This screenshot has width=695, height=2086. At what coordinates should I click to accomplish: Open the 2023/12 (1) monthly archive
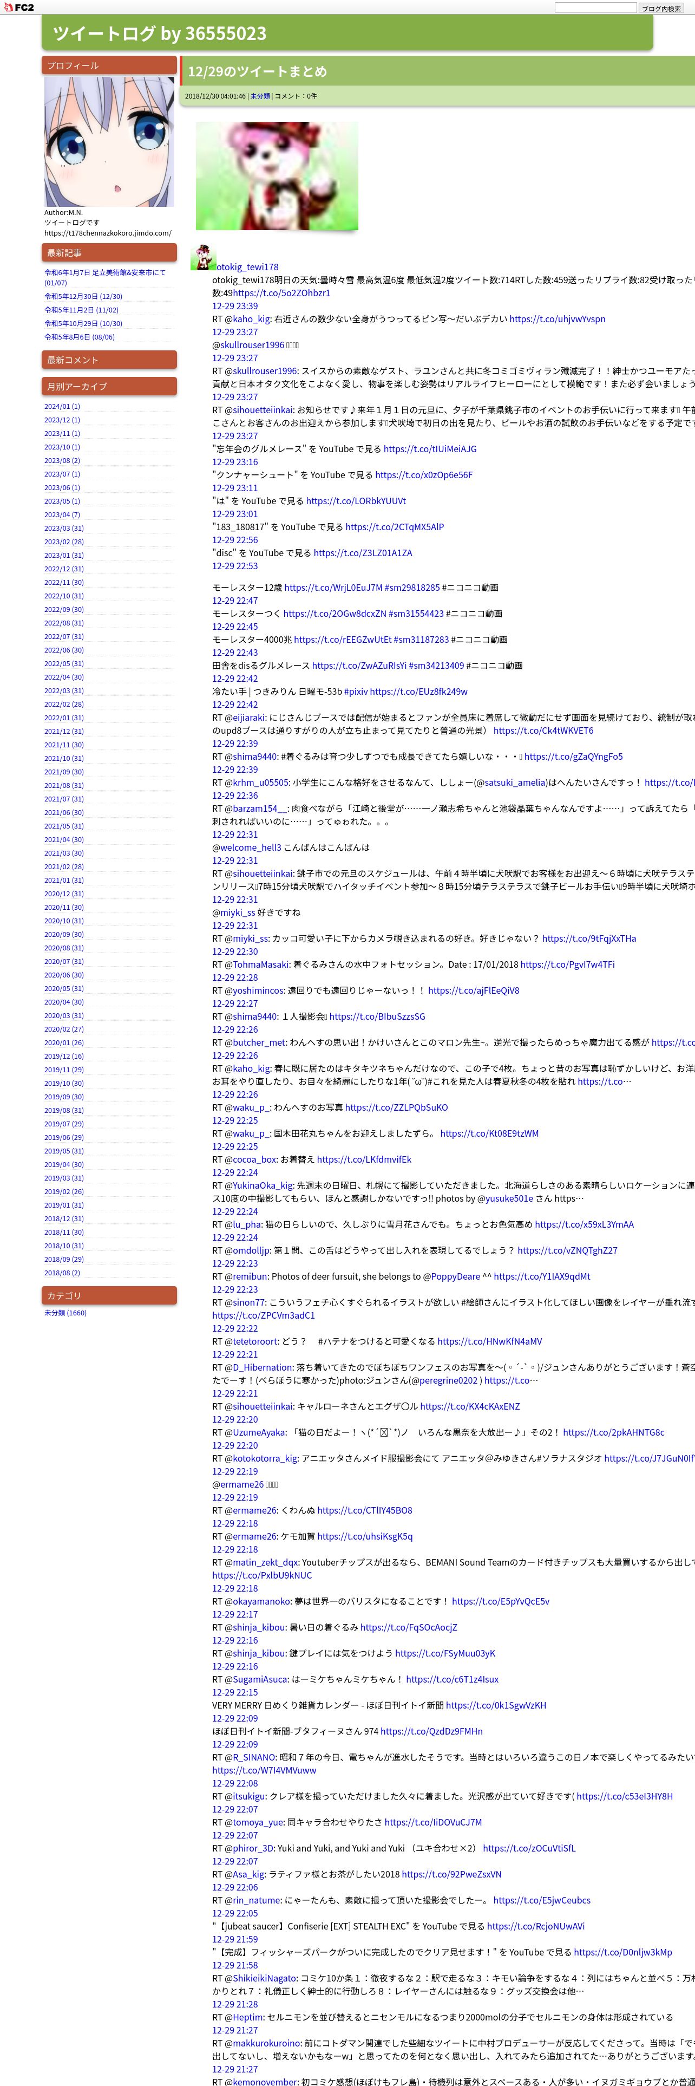62,420
